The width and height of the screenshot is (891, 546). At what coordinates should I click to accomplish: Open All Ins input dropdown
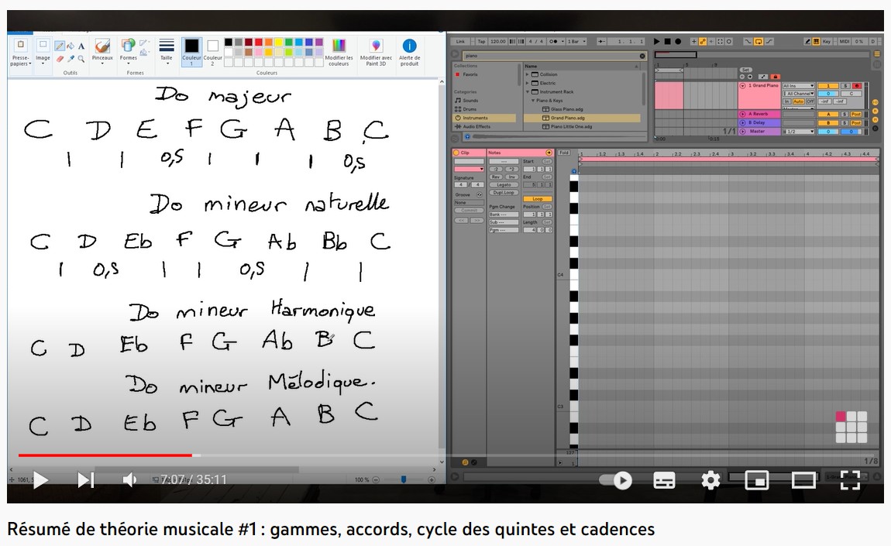799,86
